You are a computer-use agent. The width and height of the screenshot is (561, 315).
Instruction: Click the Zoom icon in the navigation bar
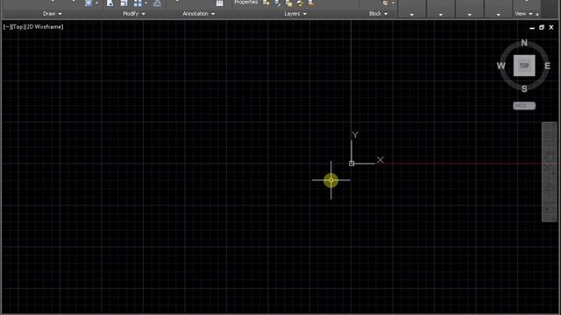point(550,171)
